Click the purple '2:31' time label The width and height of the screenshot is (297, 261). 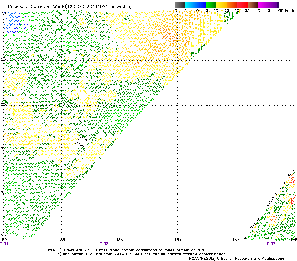click(4, 244)
